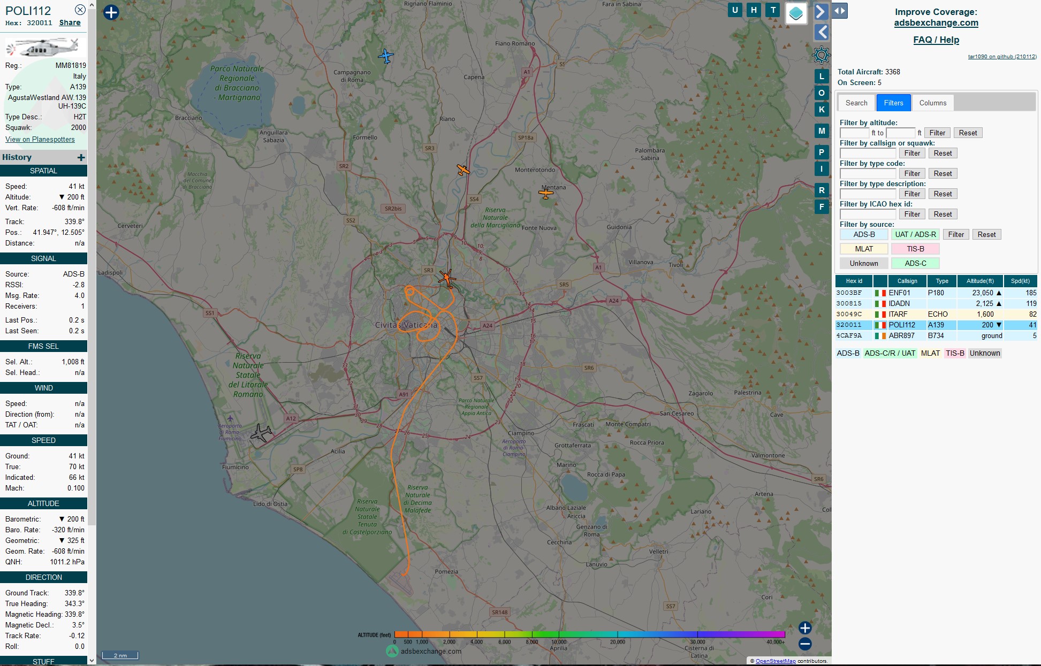Open View on Planespotters link

(x=40, y=139)
